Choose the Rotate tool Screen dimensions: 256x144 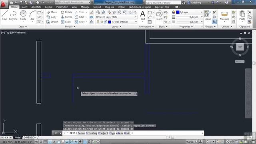click(66, 12)
